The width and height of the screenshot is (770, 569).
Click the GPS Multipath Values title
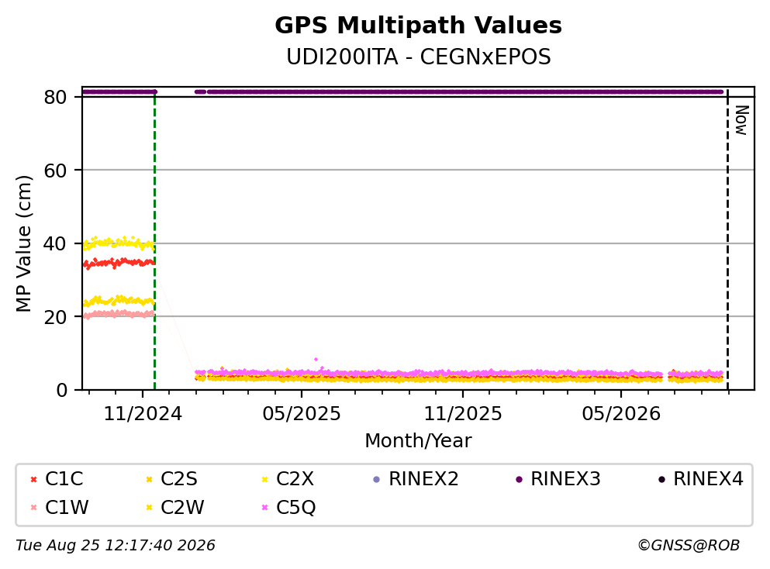pyautogui.click(x=418, y=26)
